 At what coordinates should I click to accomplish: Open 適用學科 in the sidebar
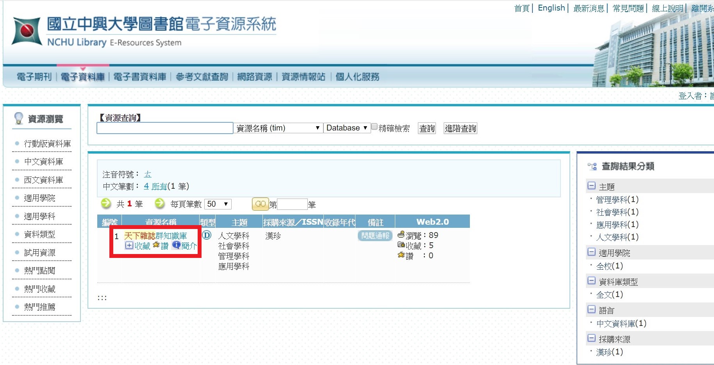click(39, 216)
